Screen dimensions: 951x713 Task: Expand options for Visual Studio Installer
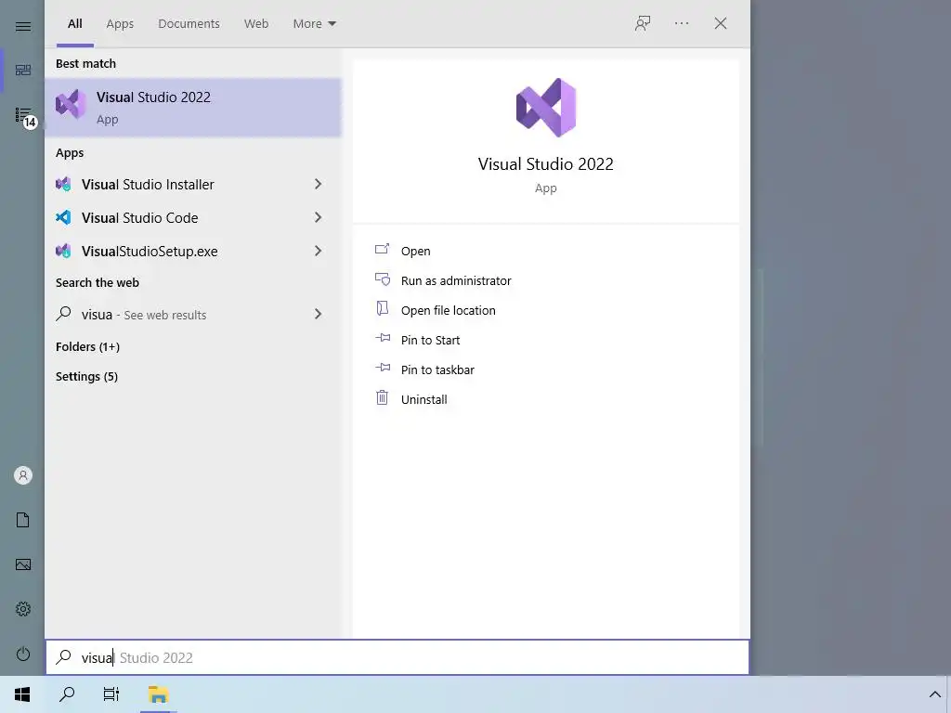318,184
